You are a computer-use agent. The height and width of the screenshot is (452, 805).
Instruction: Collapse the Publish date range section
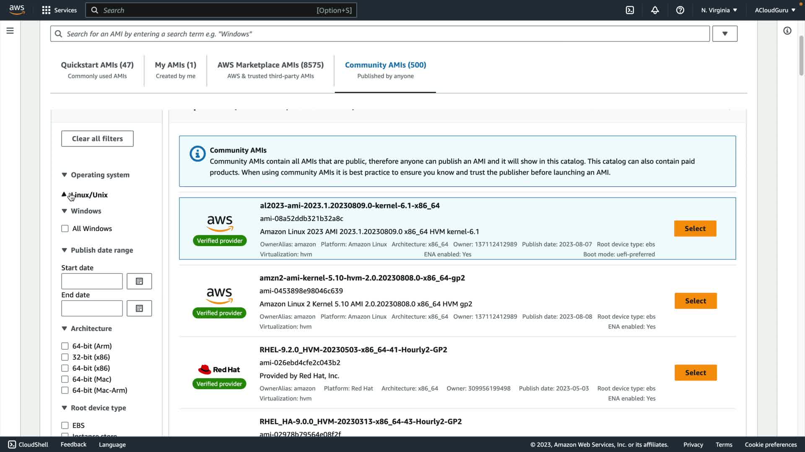(x=64, y=250)
